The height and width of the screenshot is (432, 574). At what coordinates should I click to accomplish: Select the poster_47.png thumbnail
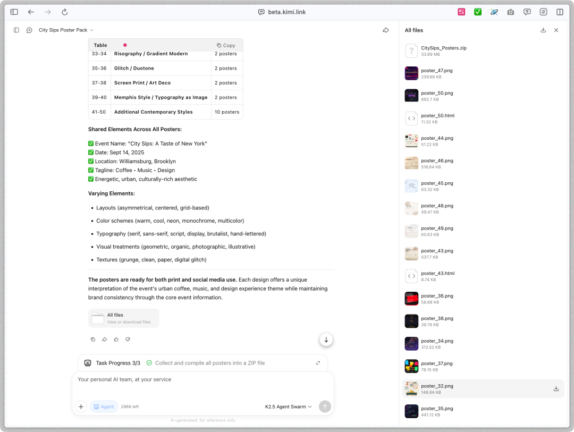(x=411, y=73)
